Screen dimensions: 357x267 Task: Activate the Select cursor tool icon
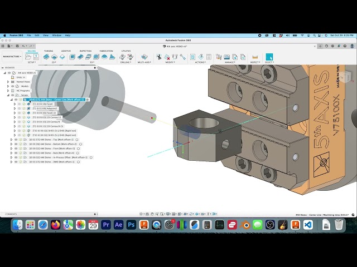269,57
